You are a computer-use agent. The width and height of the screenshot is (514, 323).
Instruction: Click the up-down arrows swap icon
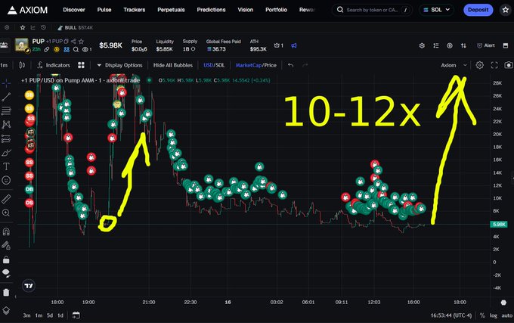click(463, 45)
